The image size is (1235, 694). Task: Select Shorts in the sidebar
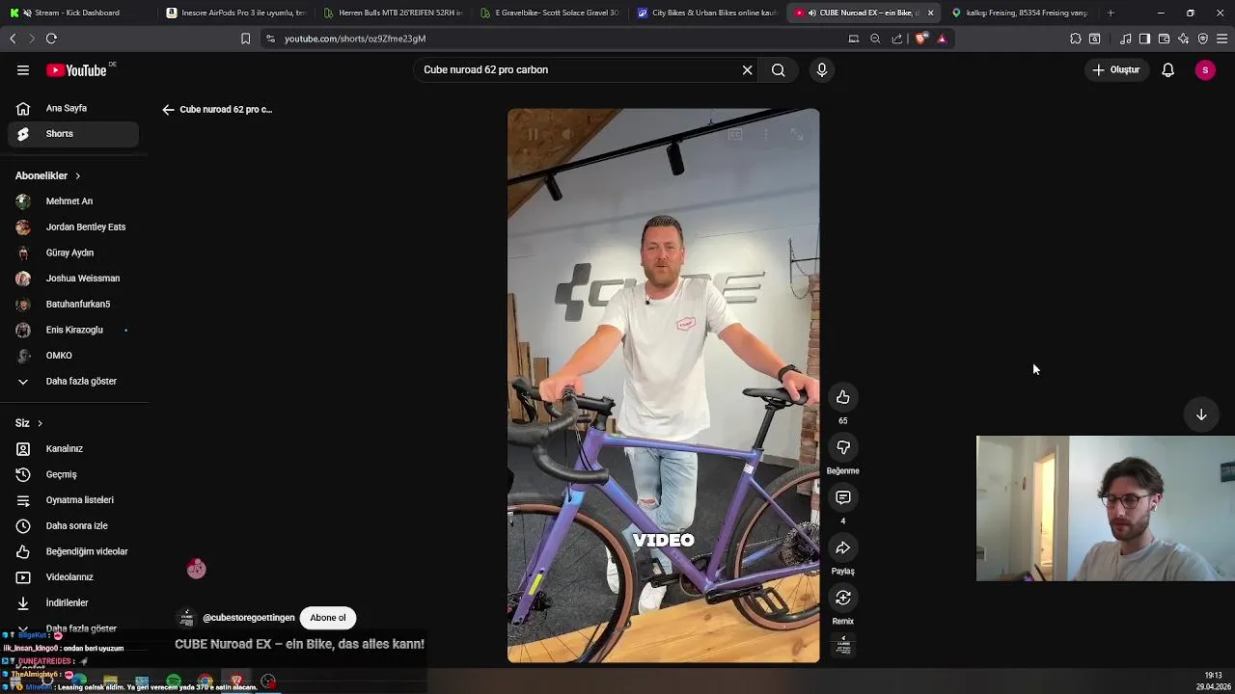pos(73,134)
